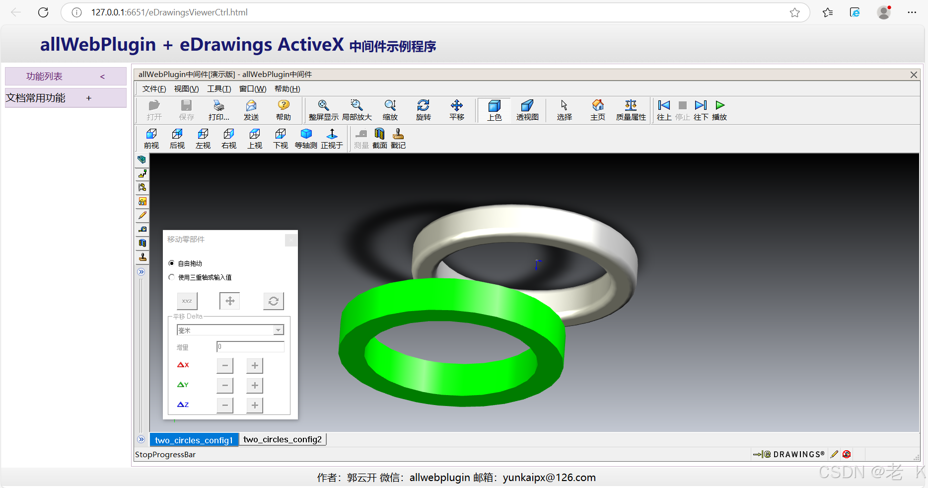Image resolution: width=928 pixels, height=488 pixels.
Task: Switch to Right (右视) view
Action: pyautogui.click(x=229, y=138)
